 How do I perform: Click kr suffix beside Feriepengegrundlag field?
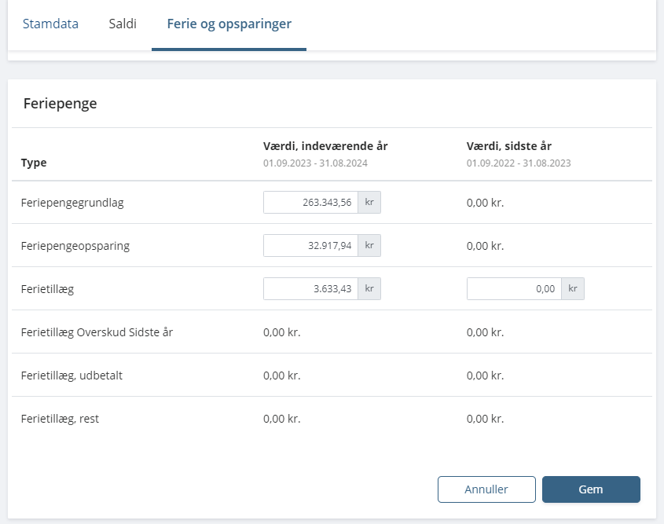point(369,203)
